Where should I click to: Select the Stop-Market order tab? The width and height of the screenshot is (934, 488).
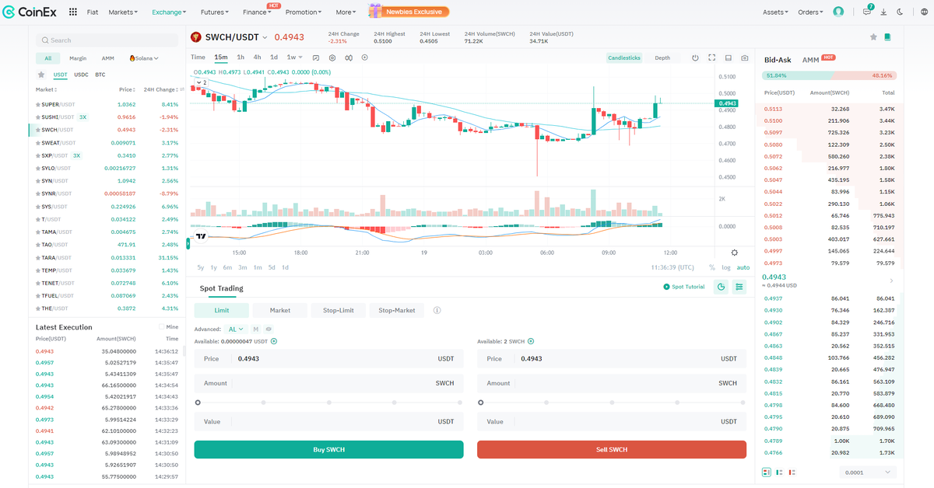click(397, 310)
